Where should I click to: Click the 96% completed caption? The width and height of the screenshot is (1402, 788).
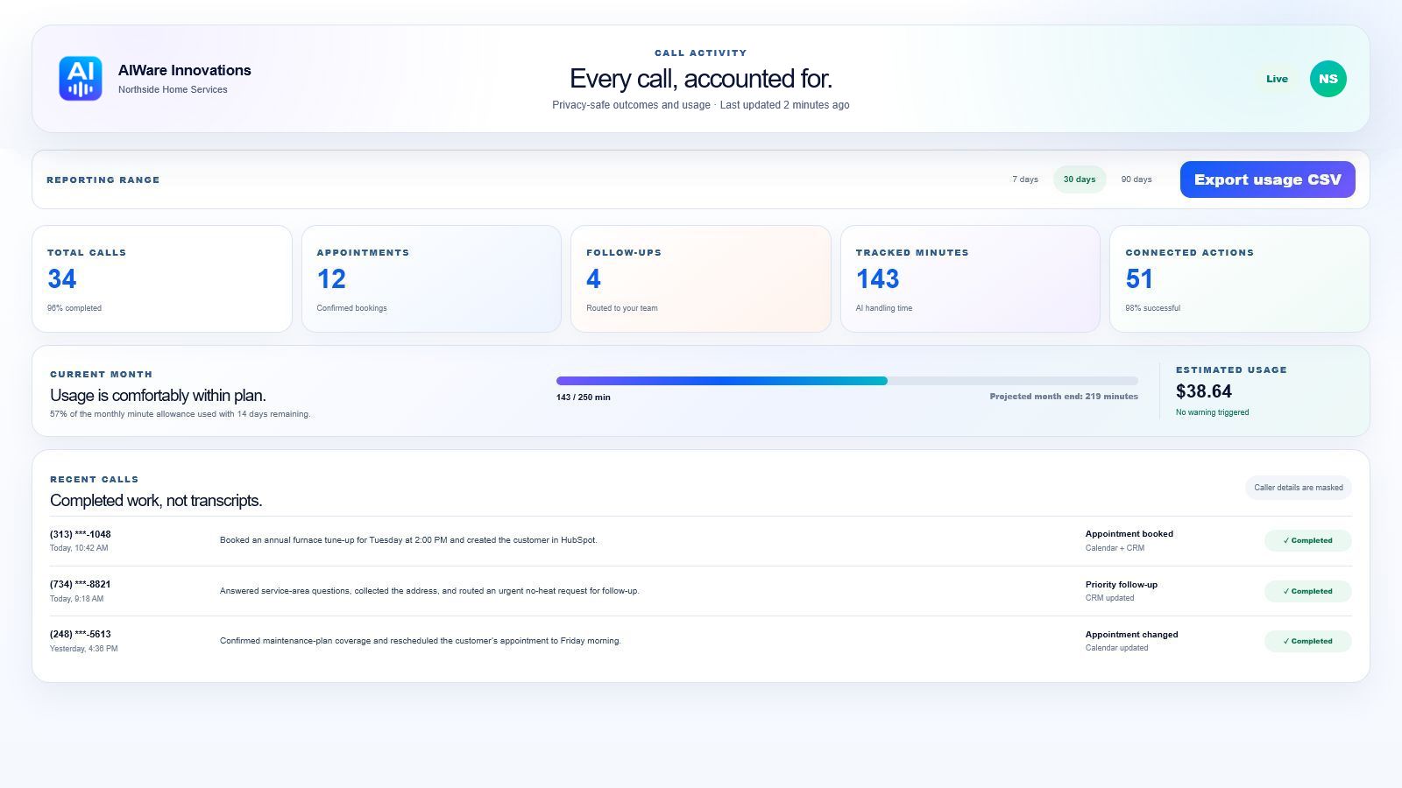[74, 308]
